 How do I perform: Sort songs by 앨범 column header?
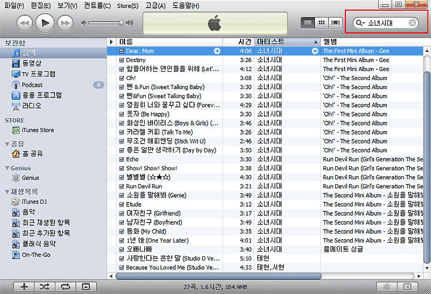372,42
